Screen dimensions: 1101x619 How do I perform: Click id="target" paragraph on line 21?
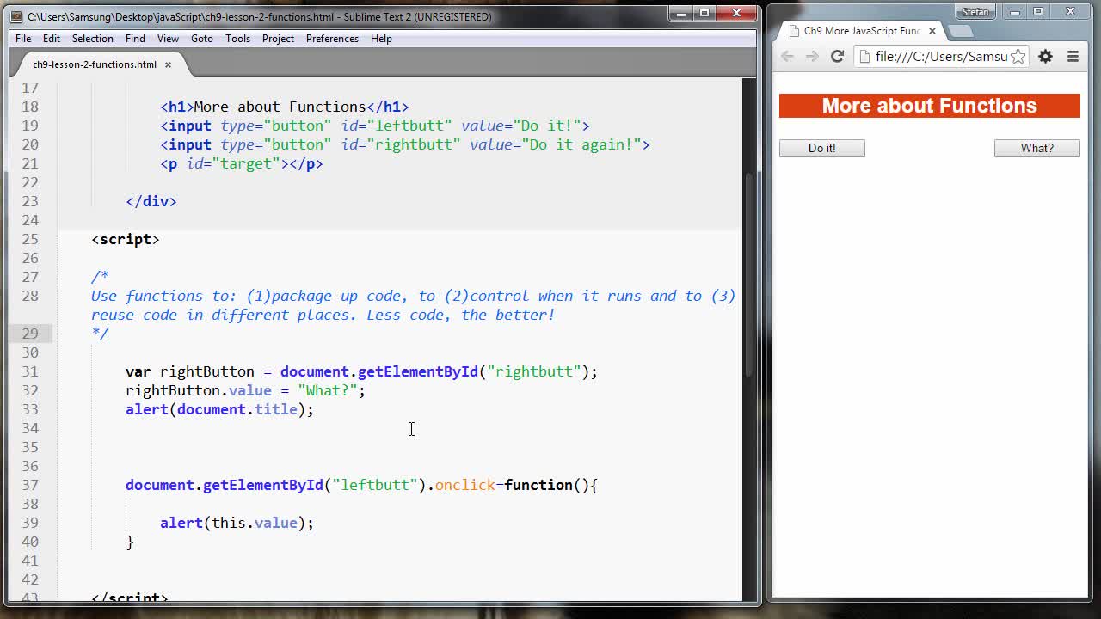point(233,163)
